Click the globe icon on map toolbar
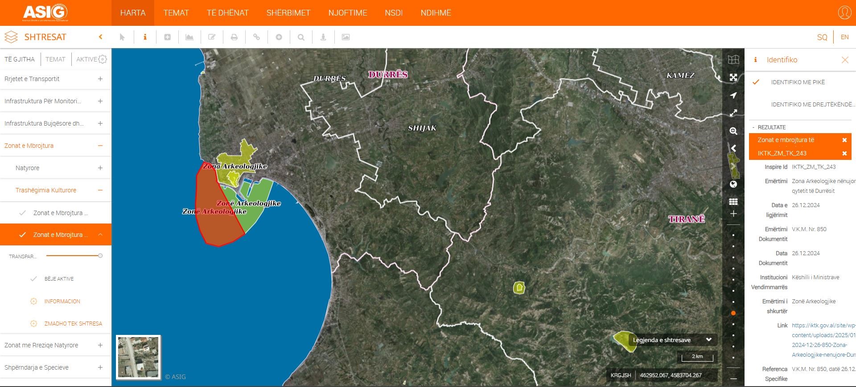 pyautogui.click(x=733, y=184)
